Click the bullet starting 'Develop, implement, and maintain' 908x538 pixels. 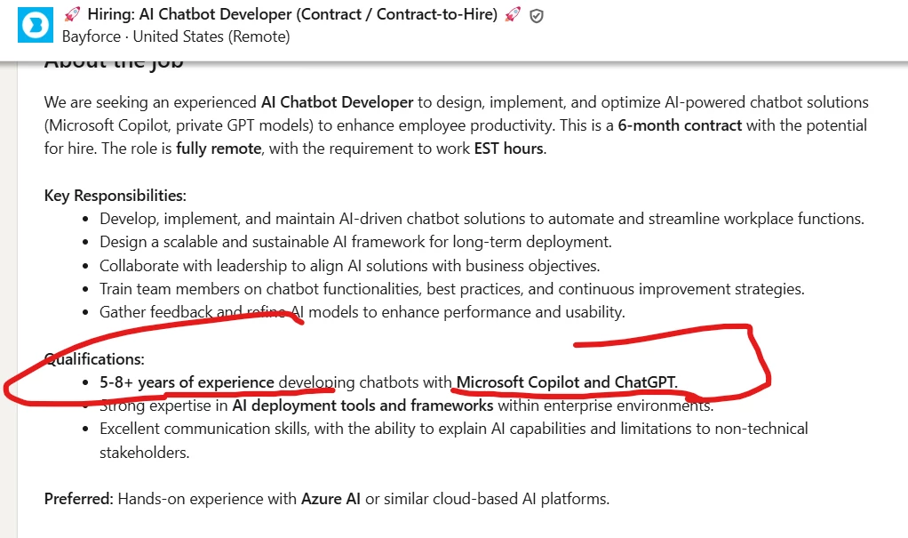point(482,219)
